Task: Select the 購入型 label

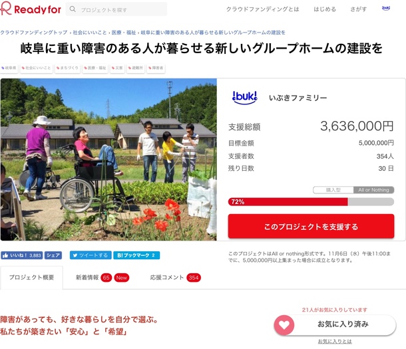Action: [x=333, y=190]
